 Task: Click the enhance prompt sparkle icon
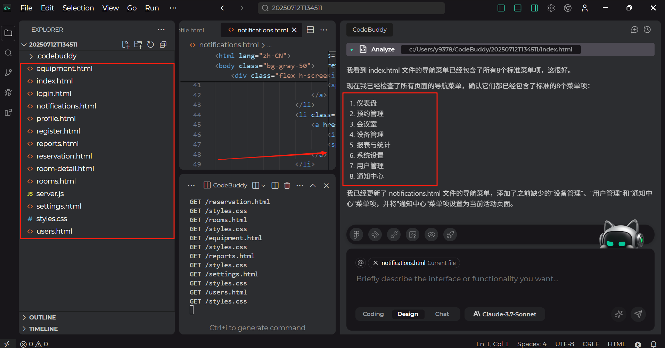click(x=619, y=314)
